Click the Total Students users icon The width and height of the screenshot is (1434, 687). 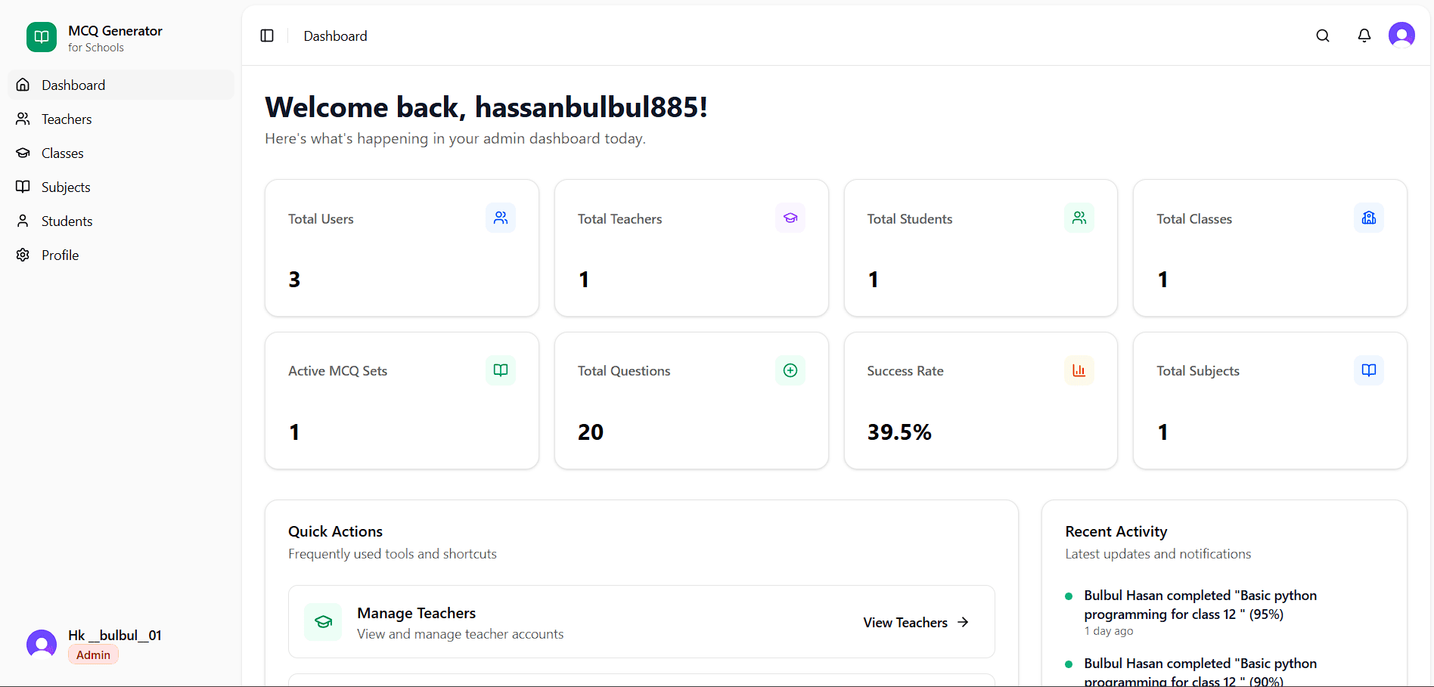coord(1079,218)
